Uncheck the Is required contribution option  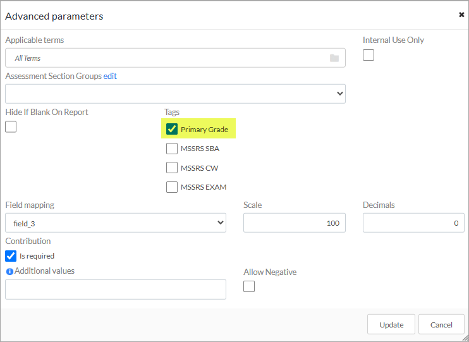(x=11, y=256)
